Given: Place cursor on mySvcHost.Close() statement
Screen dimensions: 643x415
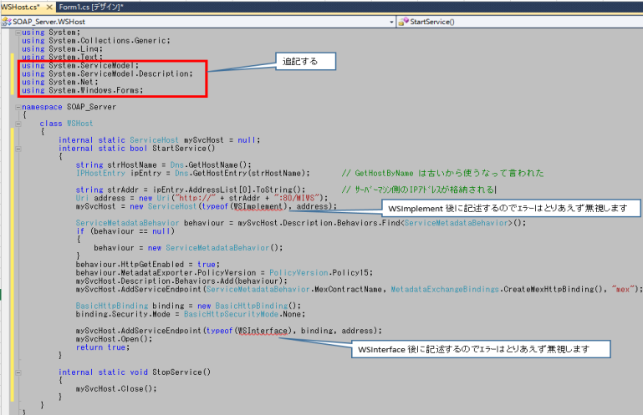Looking at the screenshot, I should point(110,388).
